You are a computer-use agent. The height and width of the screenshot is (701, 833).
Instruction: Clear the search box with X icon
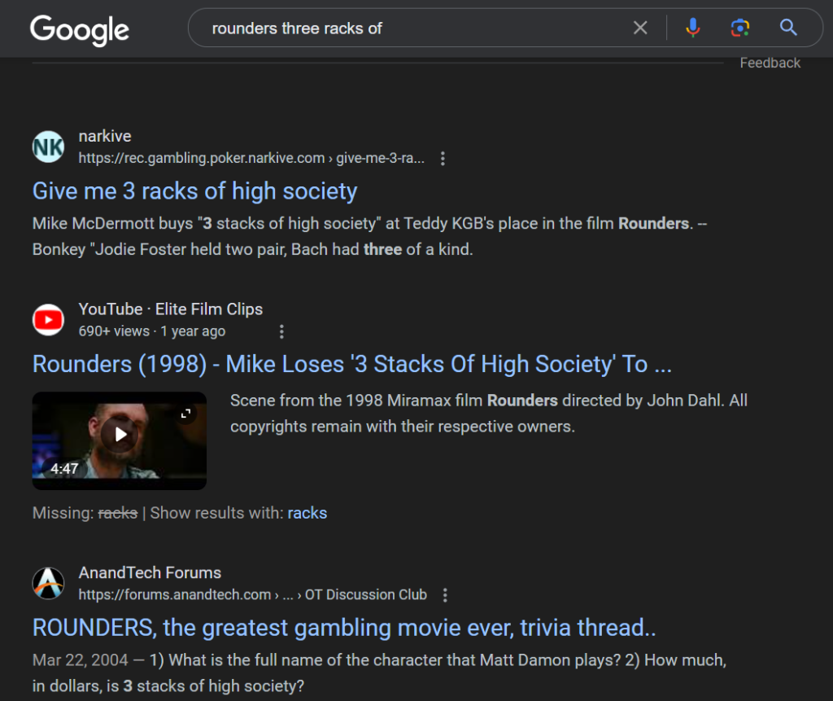tap(640, 28)
